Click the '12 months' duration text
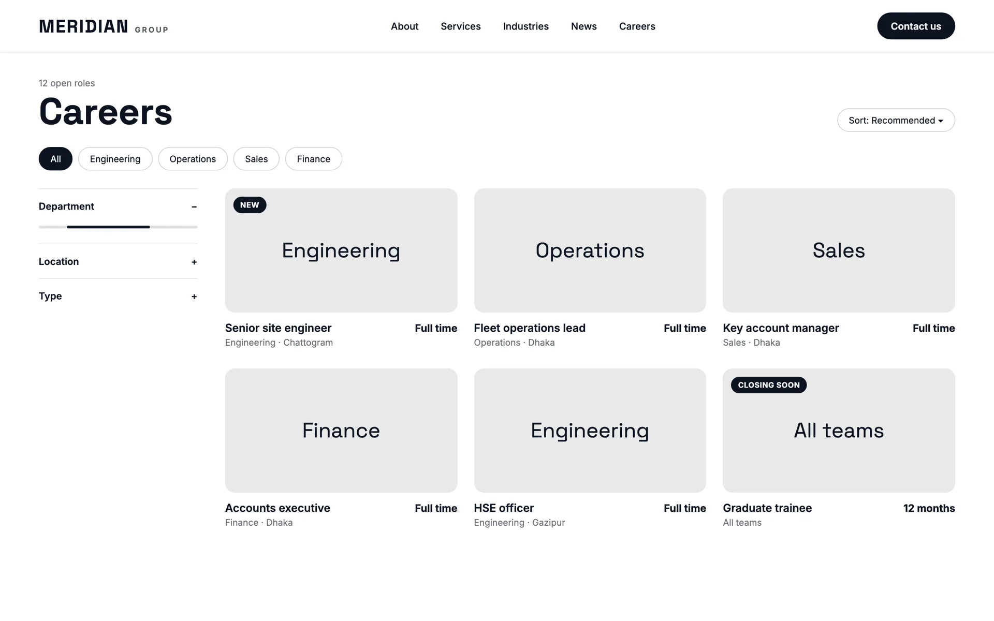994x621 pixels. click(929, 508)
